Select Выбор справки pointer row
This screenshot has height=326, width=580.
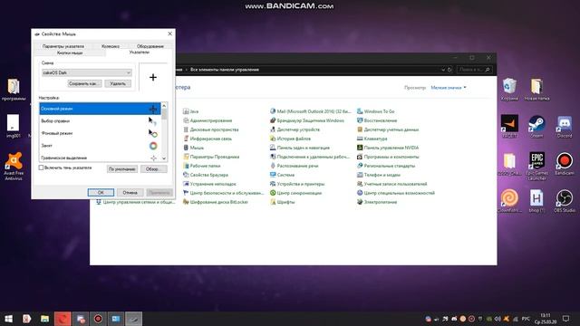click(100, 120)
